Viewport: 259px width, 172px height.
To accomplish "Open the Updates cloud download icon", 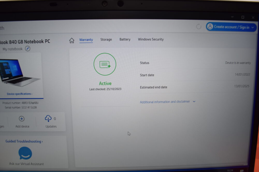I will pyautogui.click(x=48, y=118).
